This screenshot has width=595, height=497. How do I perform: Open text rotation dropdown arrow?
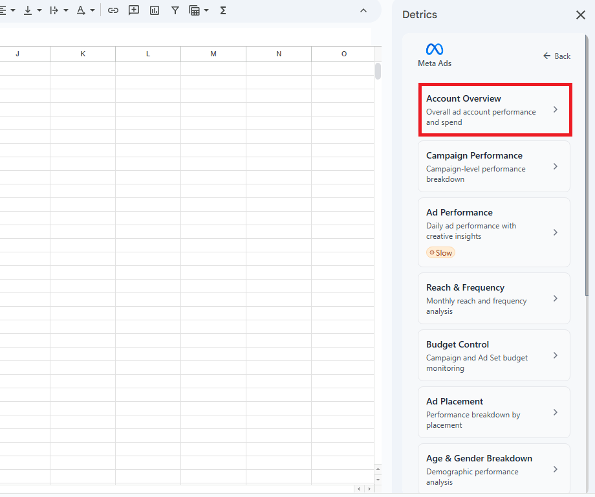pyautogui.click(x=92, y=10)
